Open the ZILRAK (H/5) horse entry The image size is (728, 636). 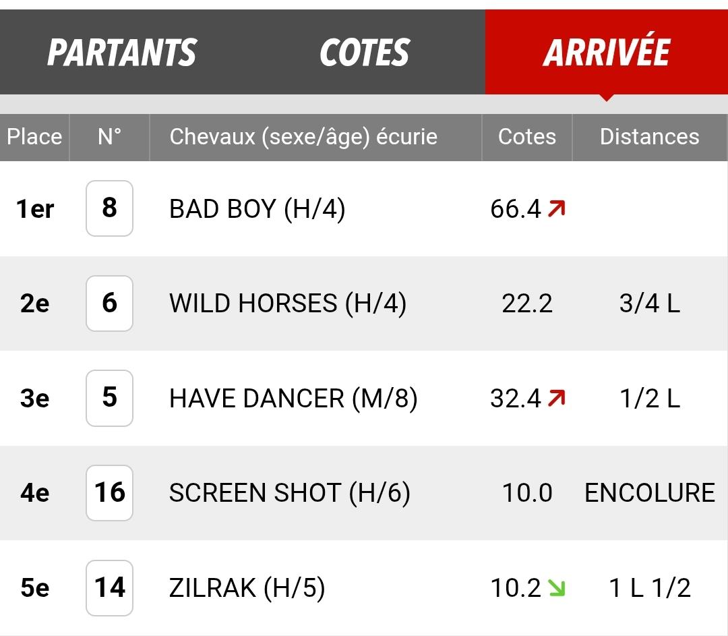click(247, 587)
